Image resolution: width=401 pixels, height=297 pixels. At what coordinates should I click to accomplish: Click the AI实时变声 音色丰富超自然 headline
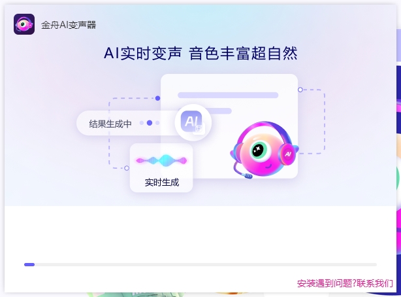click(200, 53)
